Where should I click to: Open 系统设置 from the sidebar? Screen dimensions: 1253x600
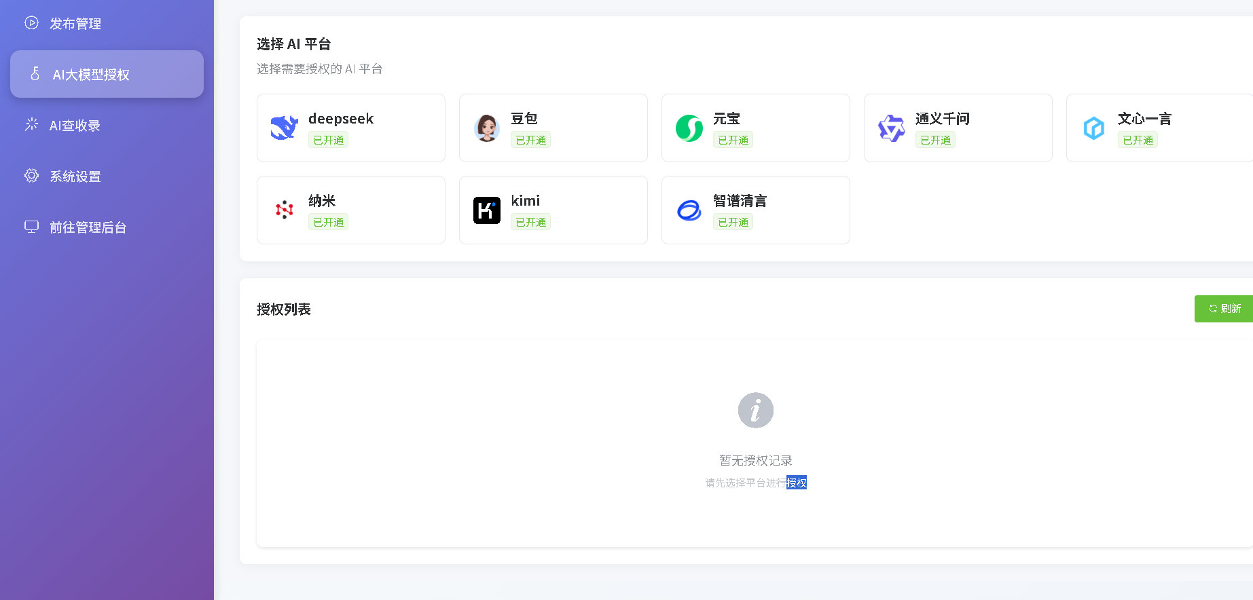coord(75,176)
